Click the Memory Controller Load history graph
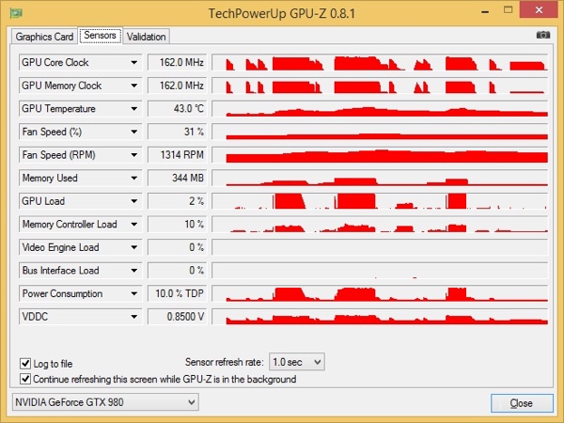 coord(380,224)
